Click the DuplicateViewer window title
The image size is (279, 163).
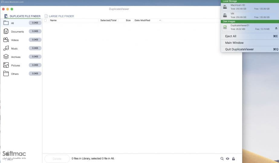[x=119, y=9]
